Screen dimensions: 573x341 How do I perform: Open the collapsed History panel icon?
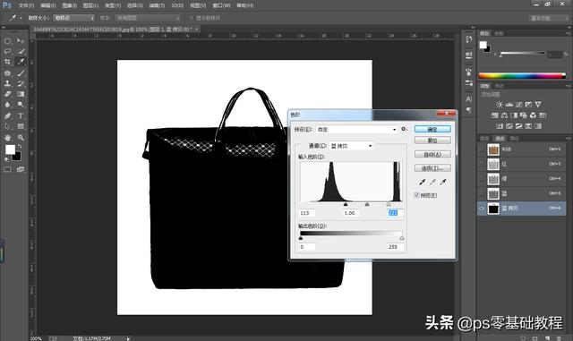[469, 39]
